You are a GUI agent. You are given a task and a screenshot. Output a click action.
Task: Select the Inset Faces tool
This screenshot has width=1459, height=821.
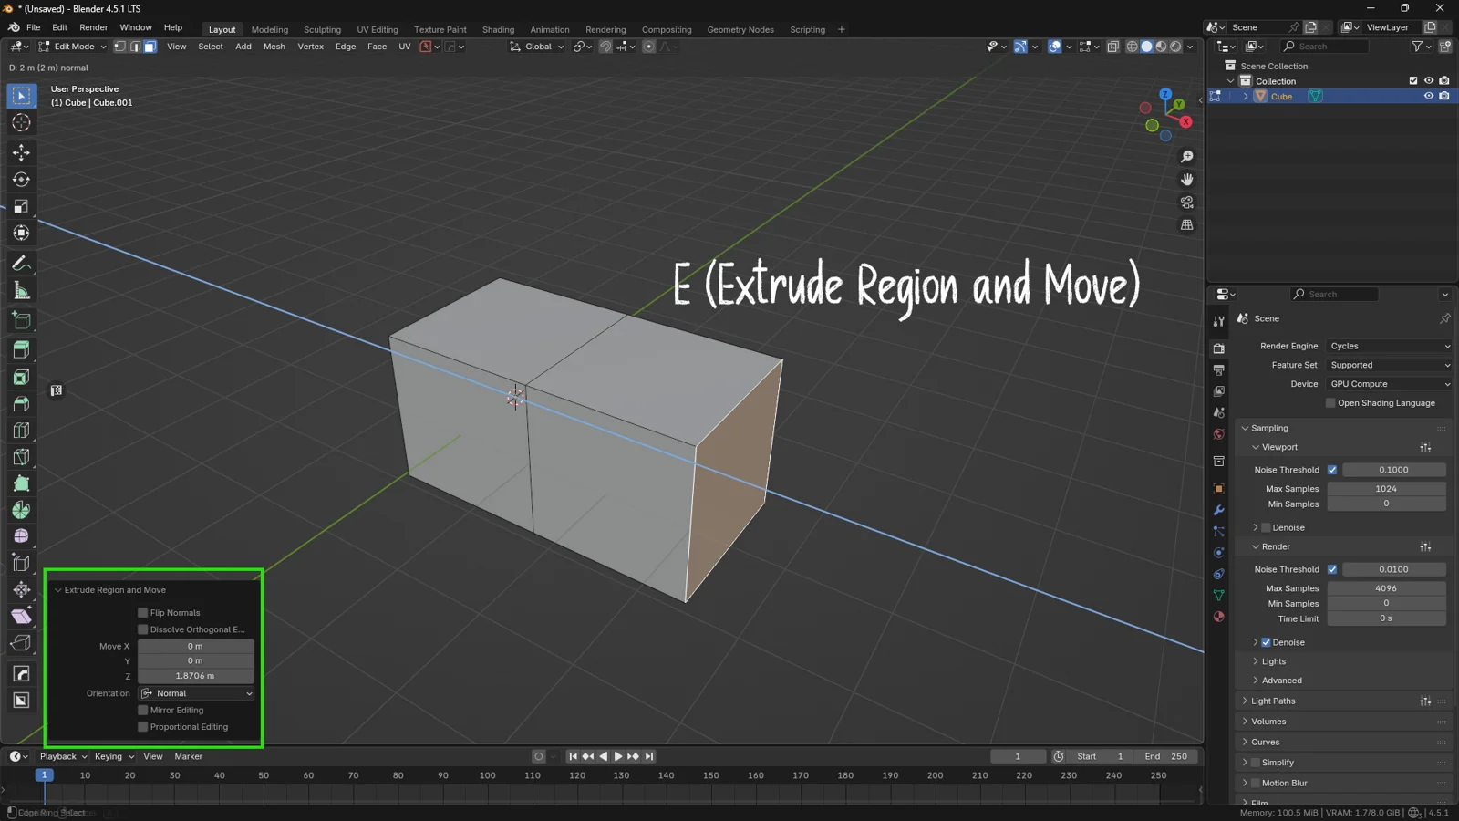[x=21, y=377]
